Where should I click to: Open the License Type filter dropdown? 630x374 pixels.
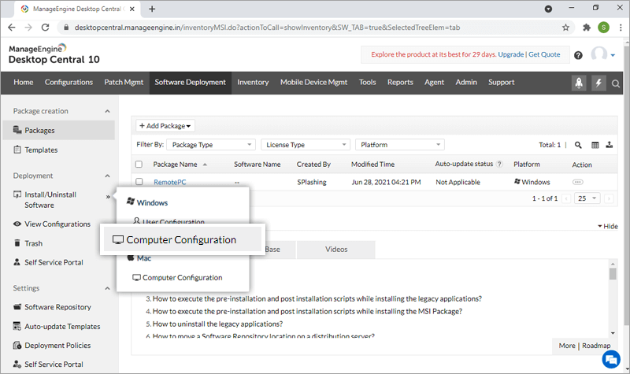tap(306, 145)
